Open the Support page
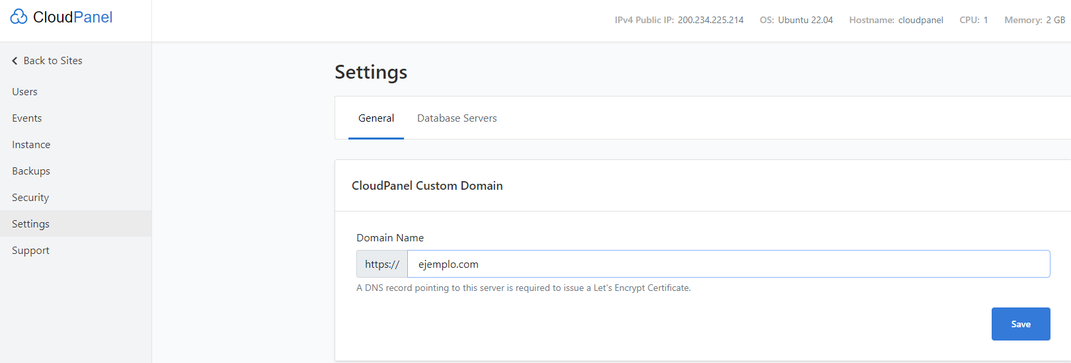This screenshot has width=1071, height=363. point(30,251)
